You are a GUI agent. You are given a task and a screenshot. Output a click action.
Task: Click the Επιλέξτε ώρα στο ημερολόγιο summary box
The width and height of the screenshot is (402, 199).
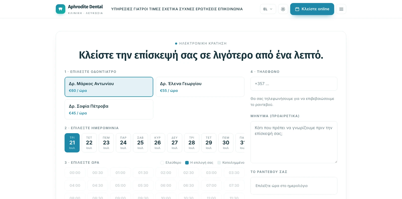pos(294,186)
